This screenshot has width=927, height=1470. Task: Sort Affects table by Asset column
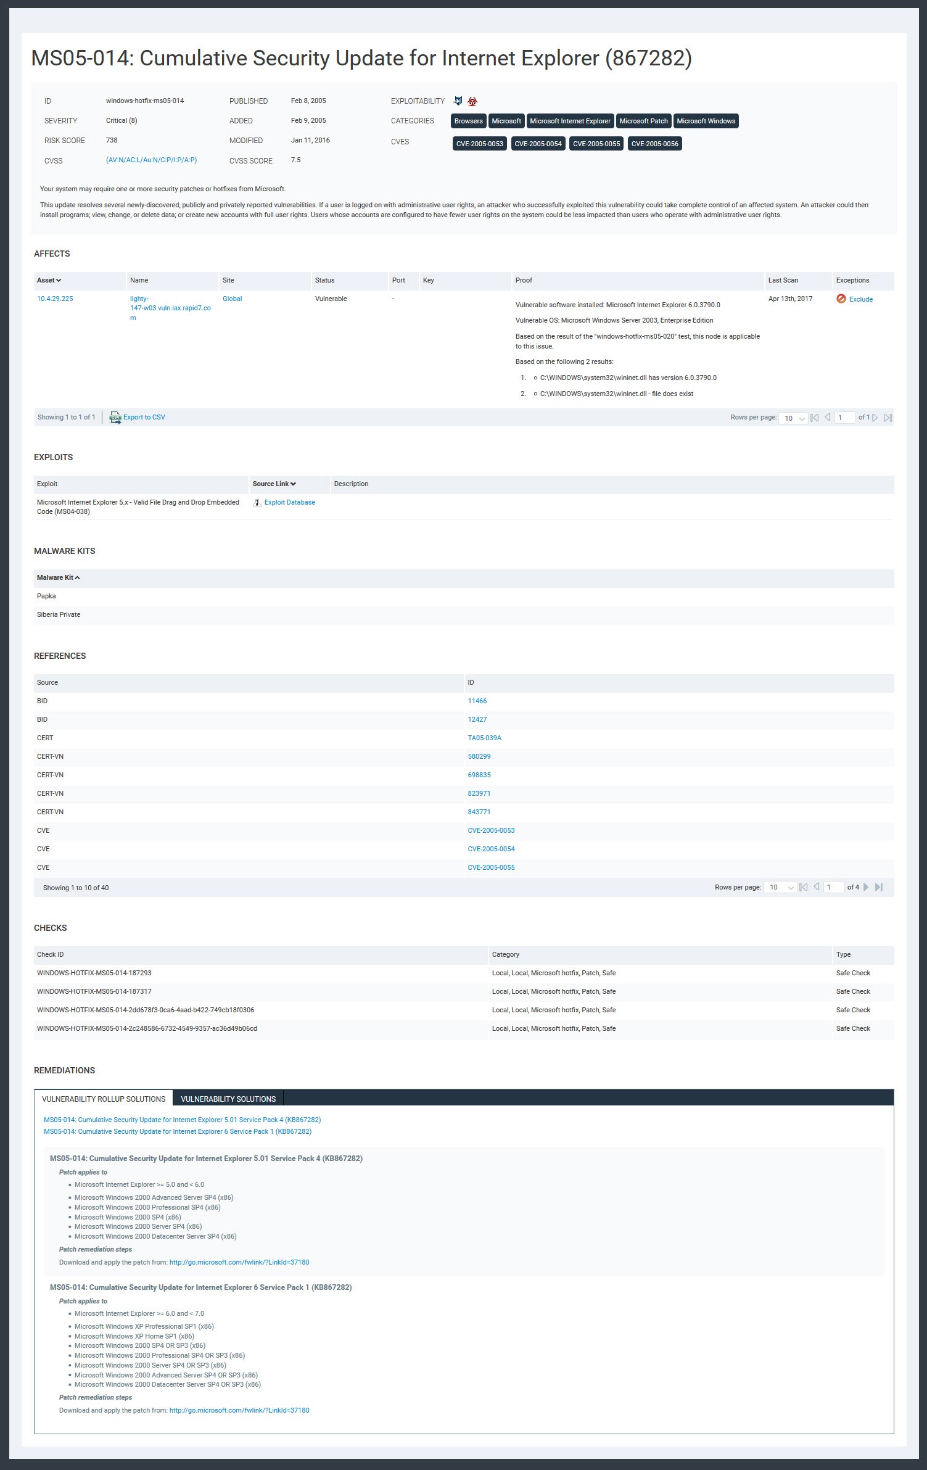pyautogui.click(x=49, y=281)
